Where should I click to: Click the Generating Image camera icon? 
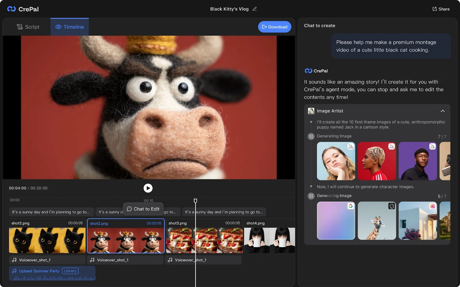(x=311, y=136)
